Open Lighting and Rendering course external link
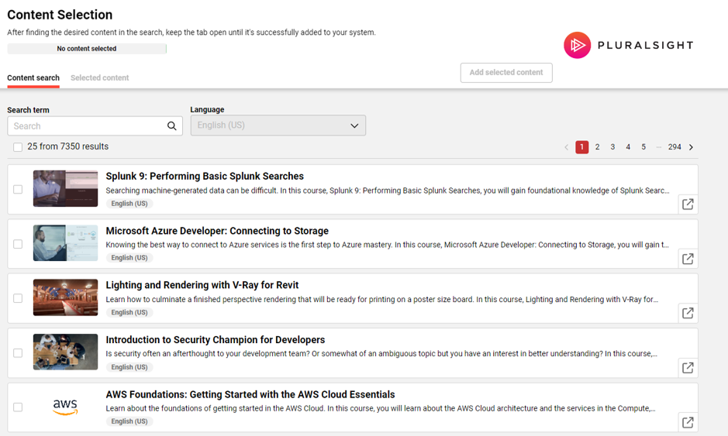Screen dimensions: 728x436 (x=688, y=313)
